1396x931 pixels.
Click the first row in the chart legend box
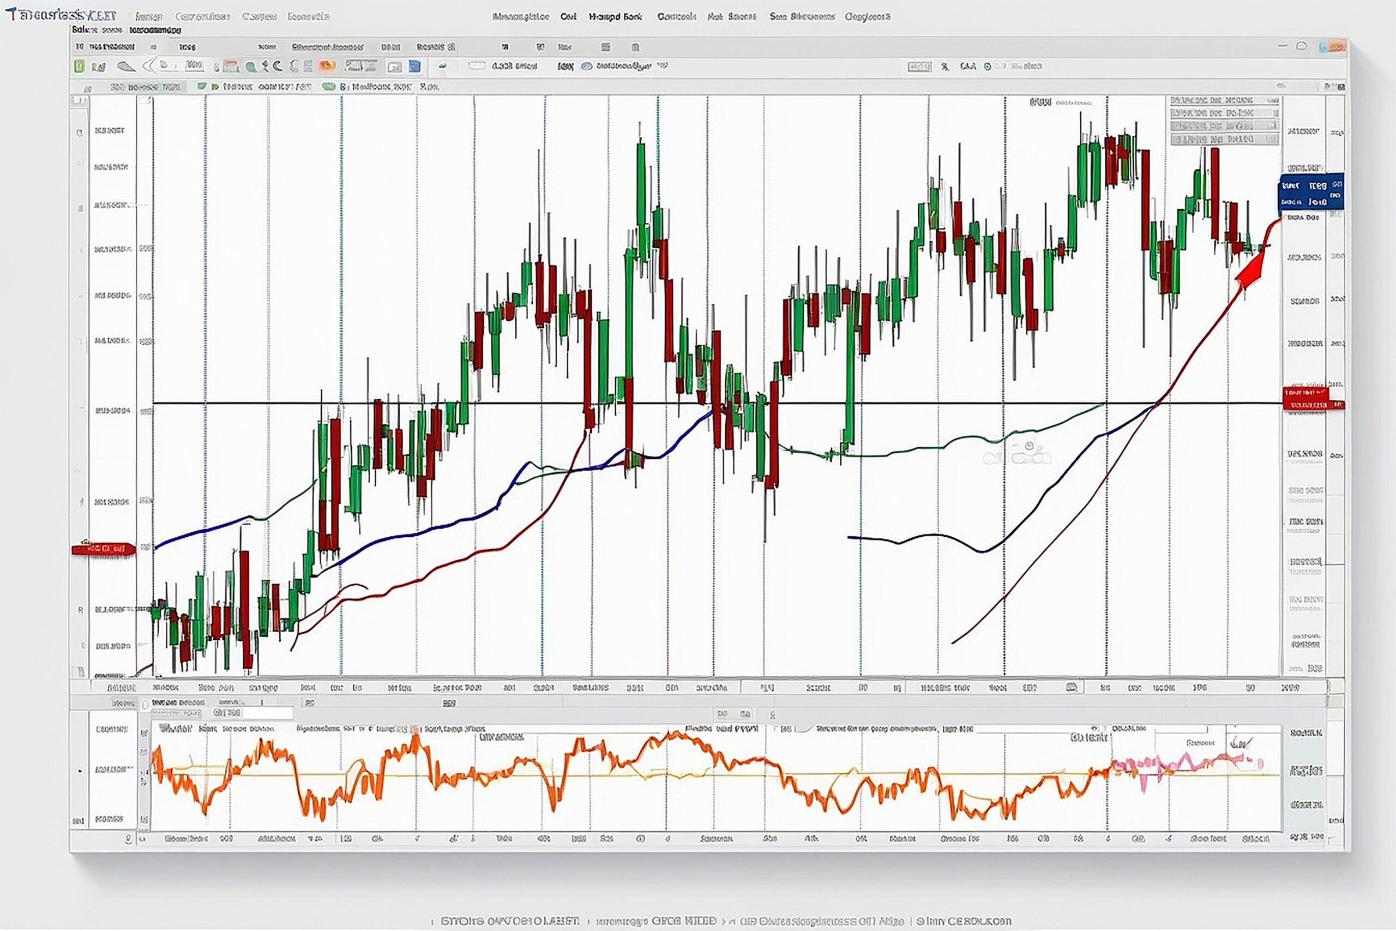click(x=1224, y=100)
